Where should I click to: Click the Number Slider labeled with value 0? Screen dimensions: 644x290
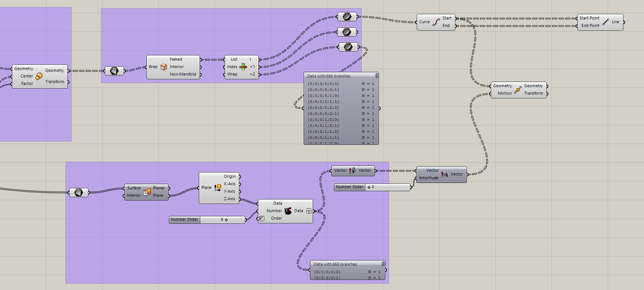(x=372, y=187)
